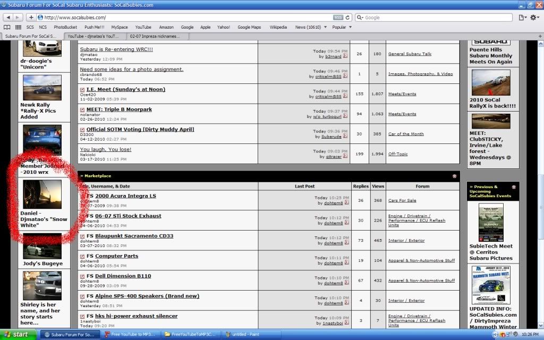The width and height of the screenshot is (544, 340).
Task: Switch to the 02-07 Impreza nicknames tab
Action: [x=155, y=36]
